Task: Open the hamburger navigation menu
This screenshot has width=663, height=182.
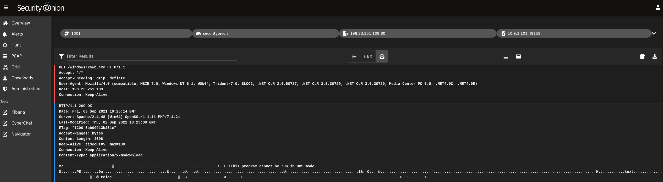Action: [x=6, y=8]
